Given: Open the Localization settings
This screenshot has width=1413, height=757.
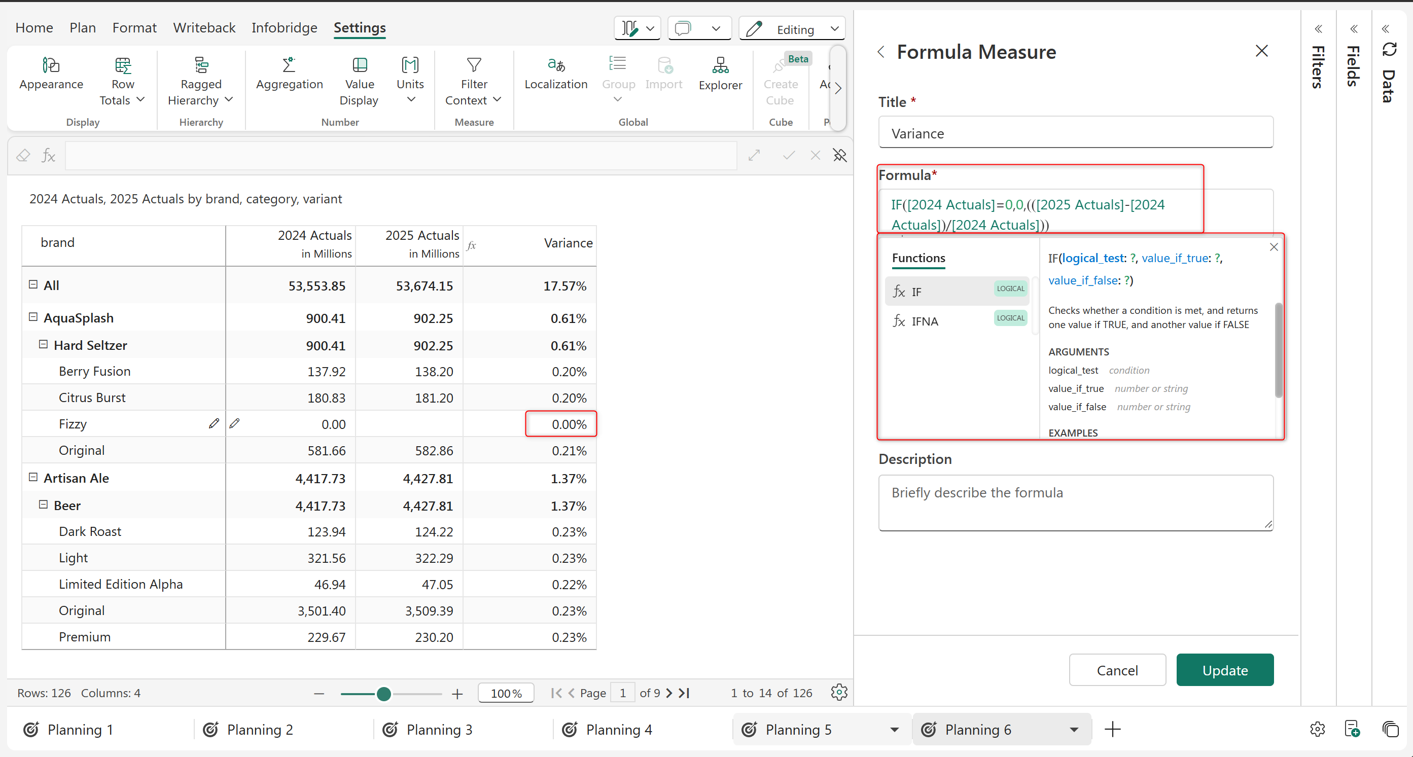Looking at the screenshot, I should (x=555, y=74).
